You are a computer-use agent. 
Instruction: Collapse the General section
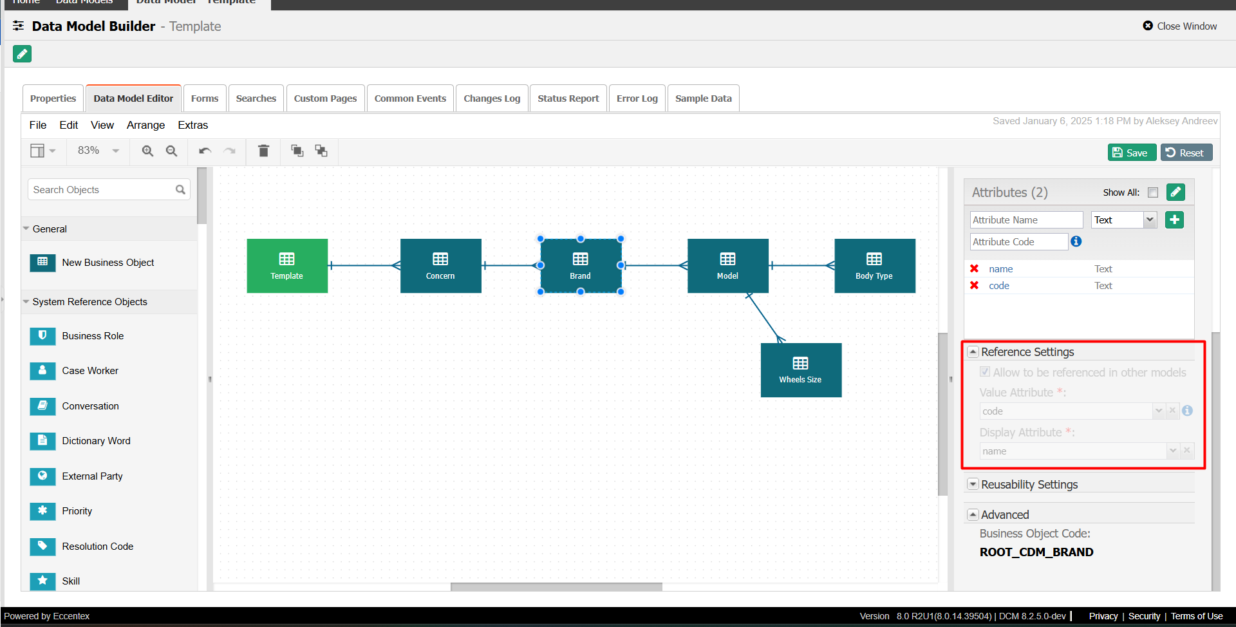tap(26, 229)
